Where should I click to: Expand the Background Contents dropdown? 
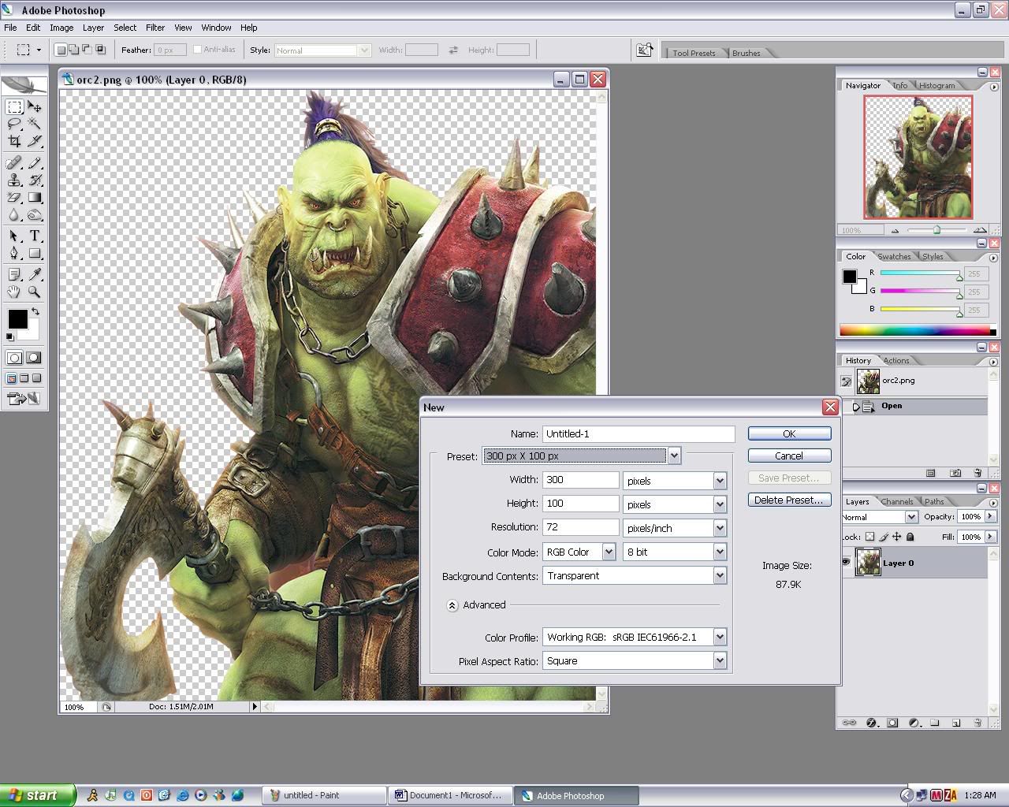tap(719, 576)
